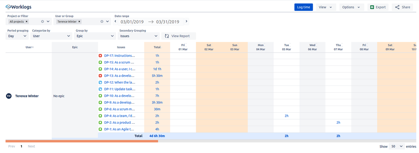Open Secondary Grouping Issues dropdown

[139, 36]
